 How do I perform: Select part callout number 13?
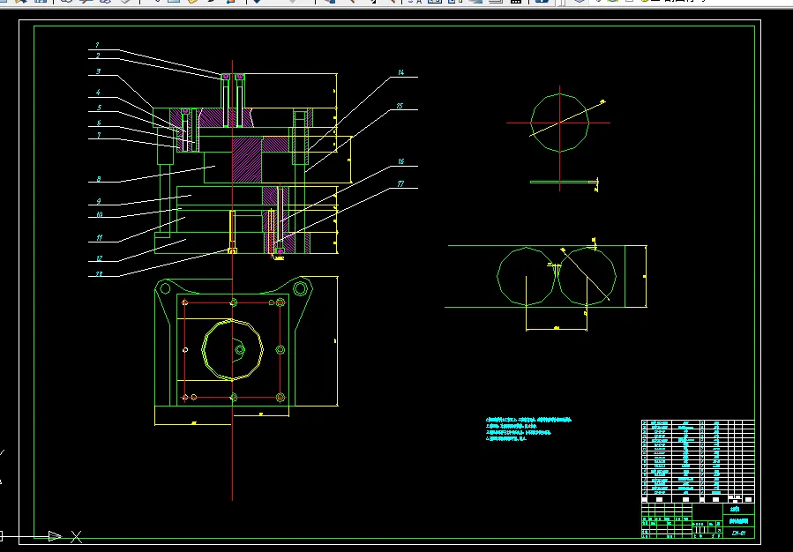(x=99, y=274)
